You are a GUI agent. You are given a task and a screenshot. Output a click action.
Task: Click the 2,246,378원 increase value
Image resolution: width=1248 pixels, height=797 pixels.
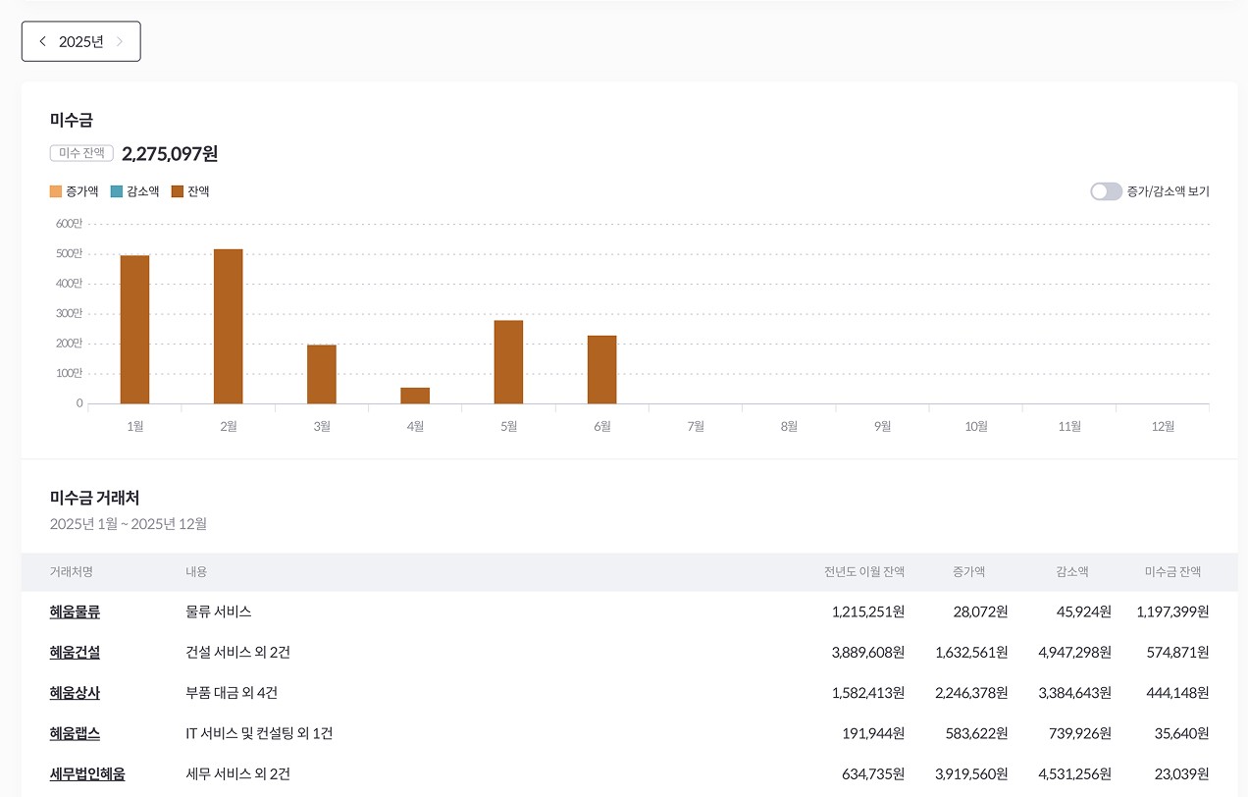[x=971, y=693]
